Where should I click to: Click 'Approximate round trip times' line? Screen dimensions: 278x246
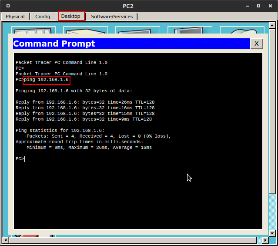[x=80, y=142]
